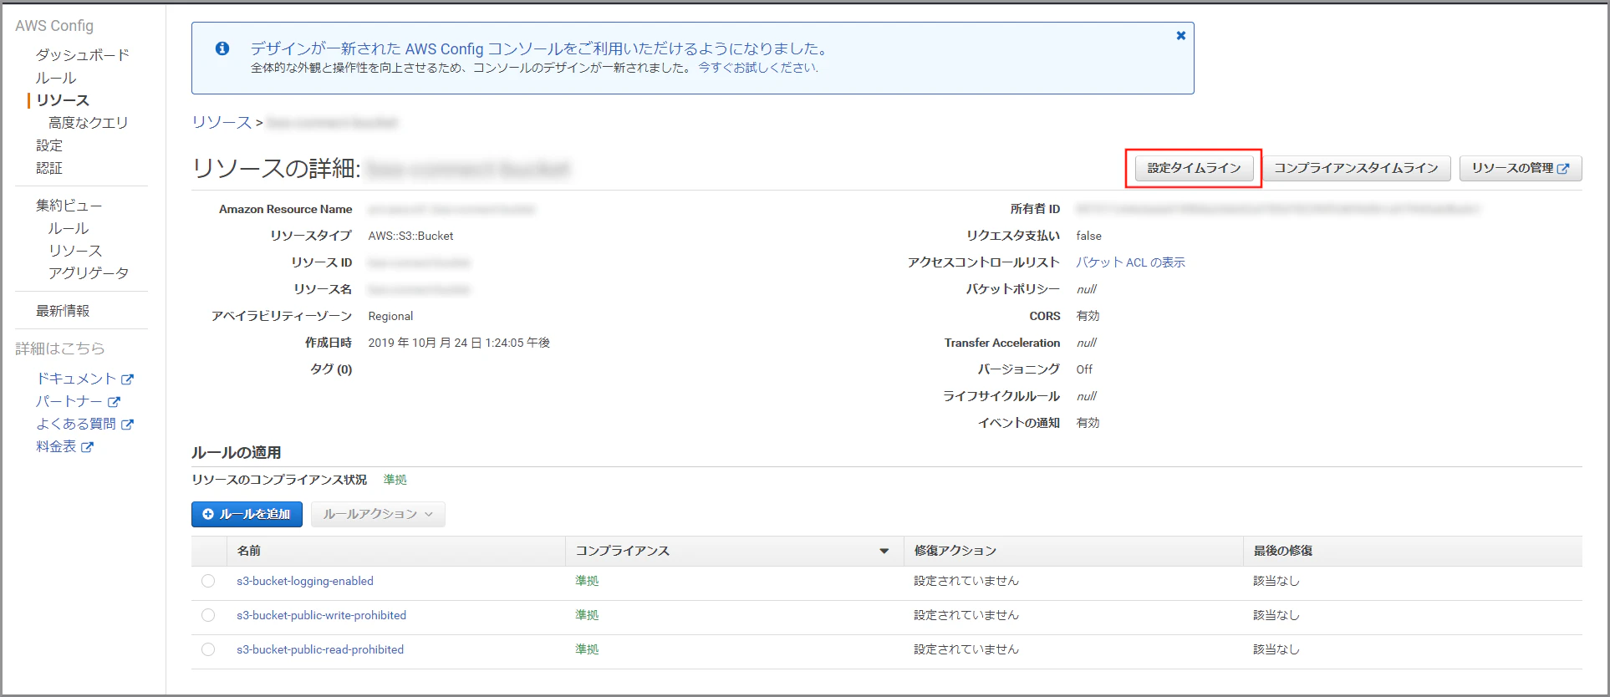Open アグリゲータ in the sidebar

(89, 273)
